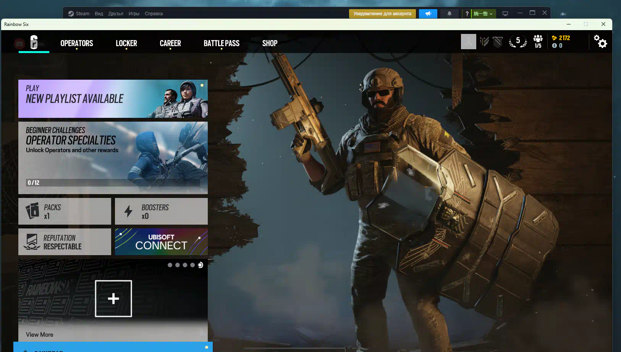Click the plus thumbnail in news panel
Viewport: 621px width, 352px height.
pos(113,299)
